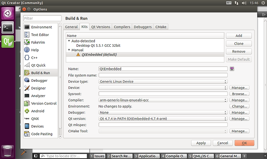Click the options Filter field

[42, 18]
